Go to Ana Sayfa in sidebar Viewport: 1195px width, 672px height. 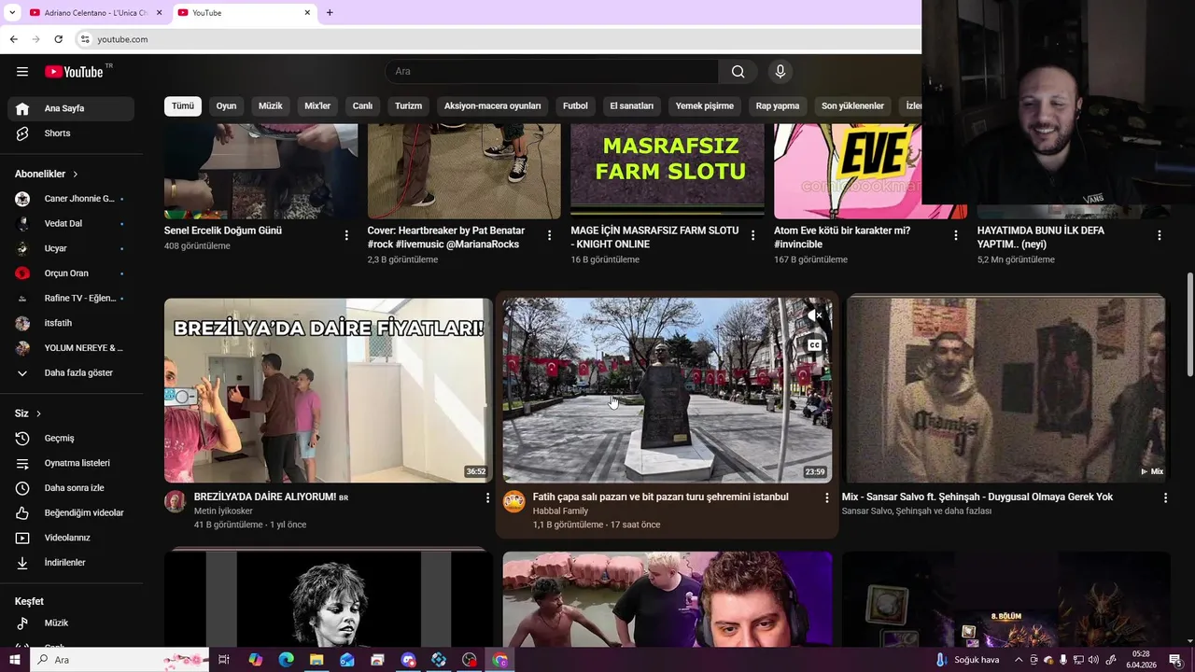click(71, 108)
